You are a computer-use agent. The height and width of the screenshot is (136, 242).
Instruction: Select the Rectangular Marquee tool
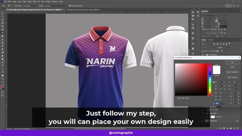2,16
